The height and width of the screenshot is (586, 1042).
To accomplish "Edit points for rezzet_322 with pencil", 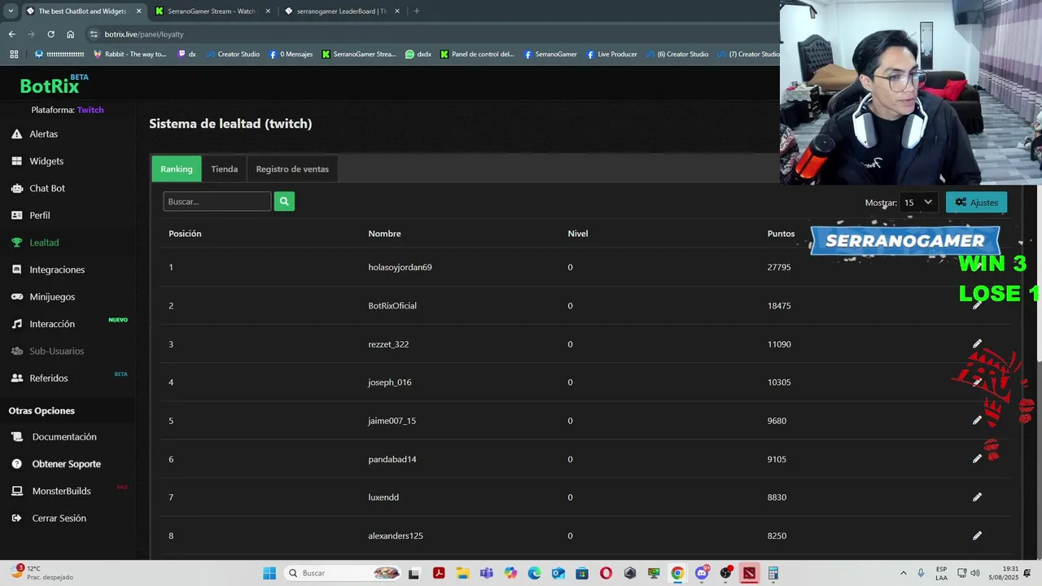I will pos(977,343).
